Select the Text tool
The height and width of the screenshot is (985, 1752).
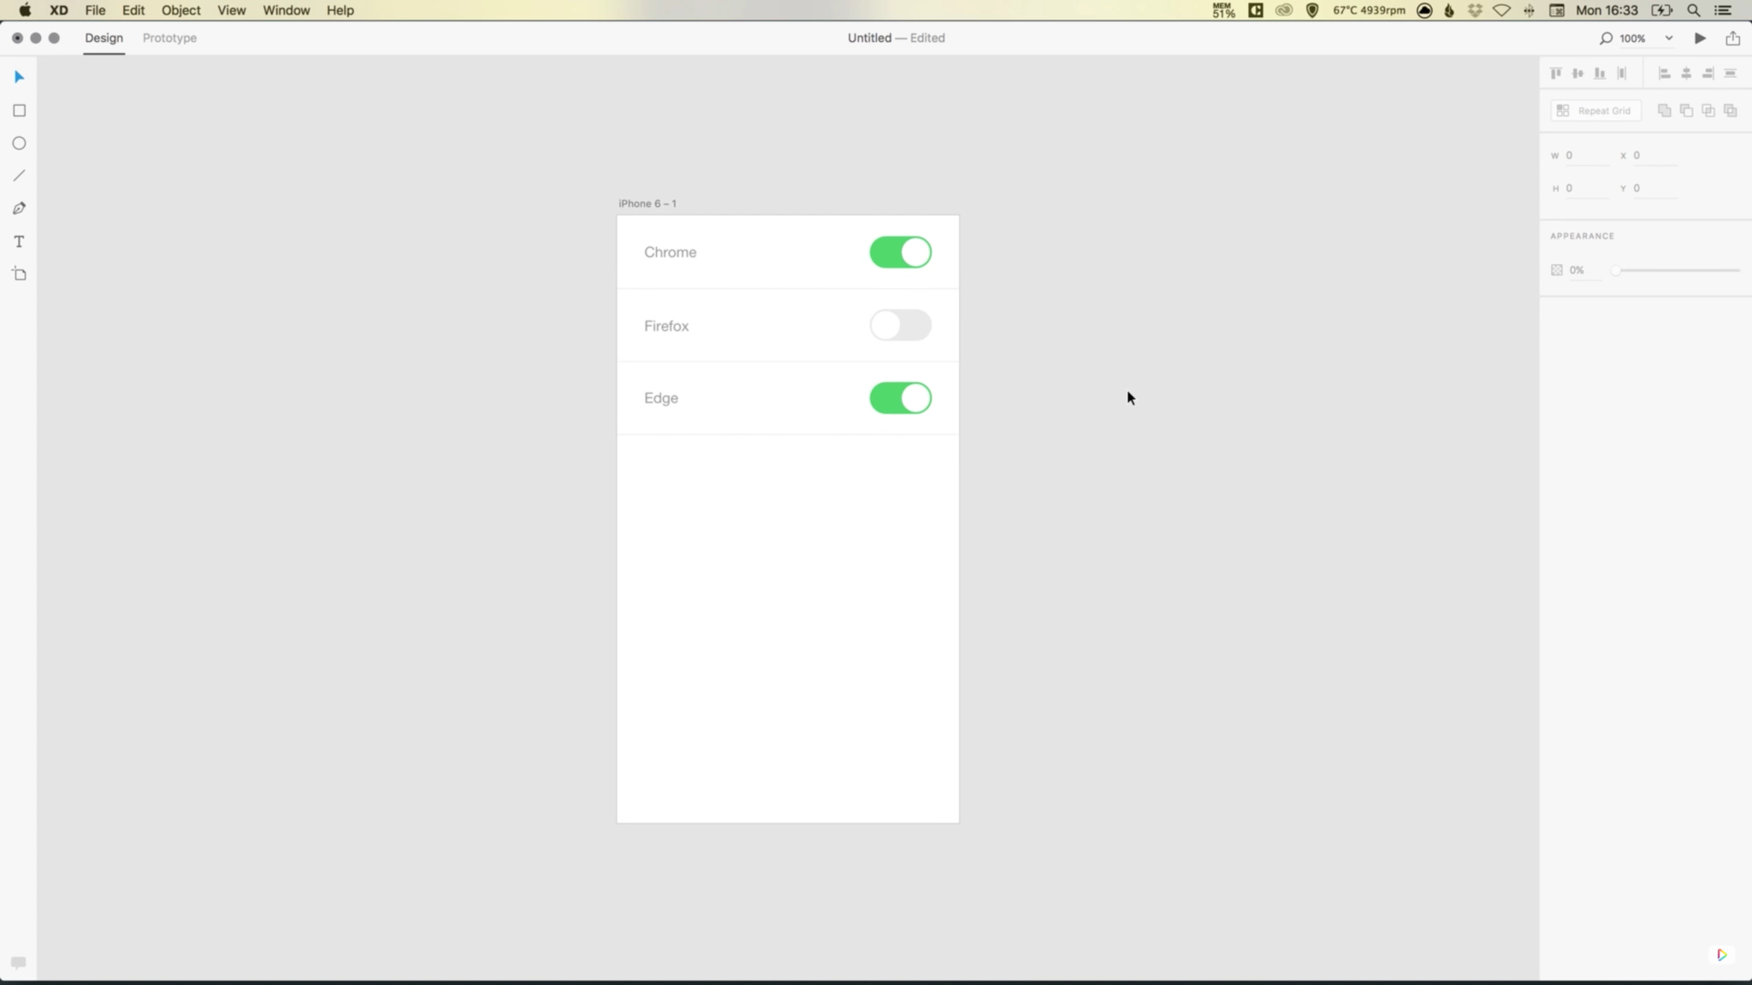coord(19,241)
